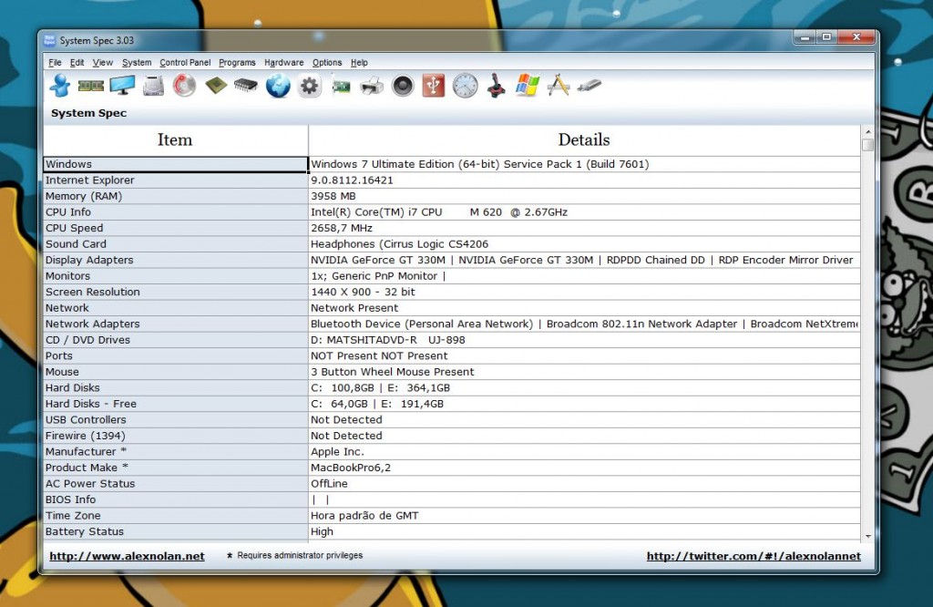Visit the alexnolan.net website link
Screen dimensions: 933x607
tap(127, 556)
